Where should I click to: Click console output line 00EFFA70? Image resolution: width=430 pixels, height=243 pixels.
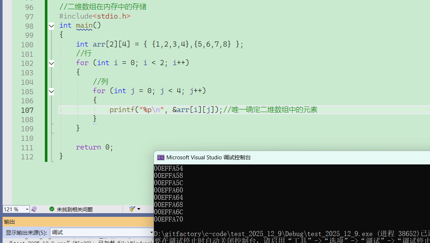click(x=168, y=219)
